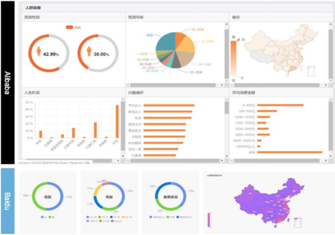Click the 18-24岁 label on the age pie

(197, 29)
